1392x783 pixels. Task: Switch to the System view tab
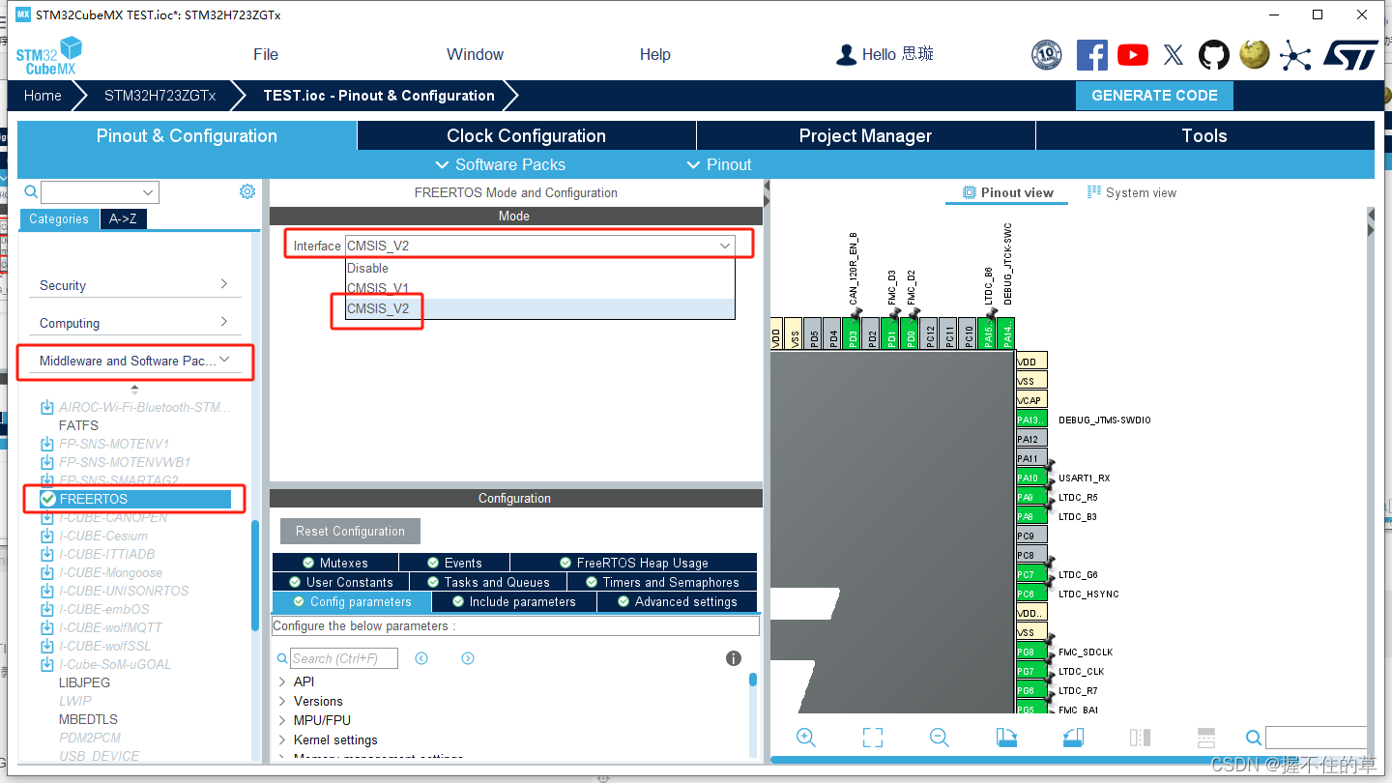pyautogui.click(x=1131, y=192)
